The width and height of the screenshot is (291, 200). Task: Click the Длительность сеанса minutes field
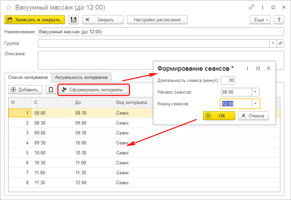pyautogui.click(x=228, y=80)
